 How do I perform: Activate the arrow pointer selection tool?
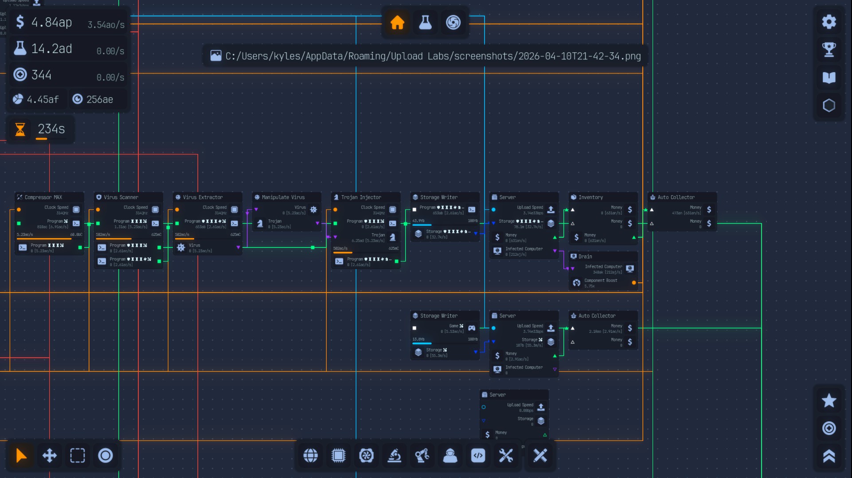21,455
